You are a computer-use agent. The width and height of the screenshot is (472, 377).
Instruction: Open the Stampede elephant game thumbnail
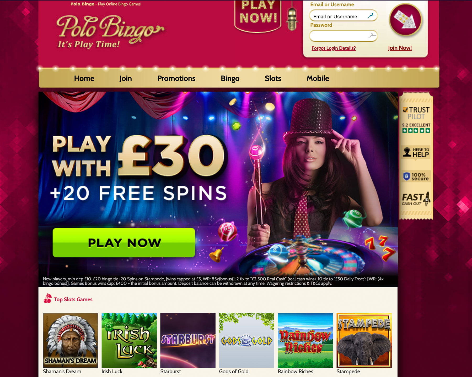(364, 340)
